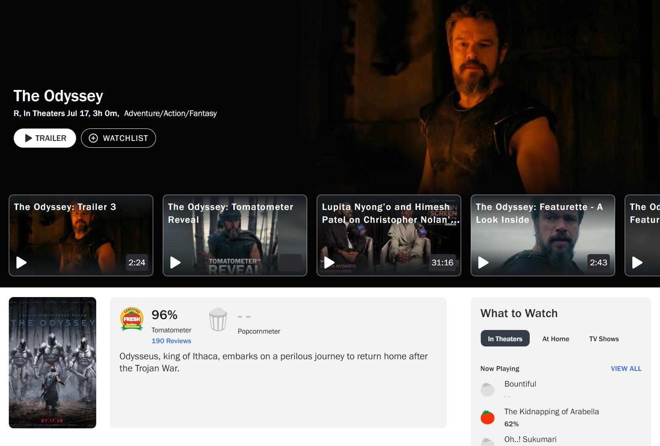Image resolution: width=660 pixels, height=446 pixels.
Task: Play the Featurette - A Look Inside video
Action: point(483,263)
